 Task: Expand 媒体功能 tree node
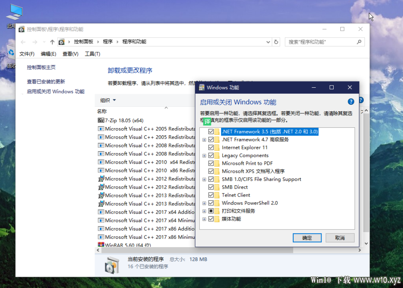[x=204, y=219]
